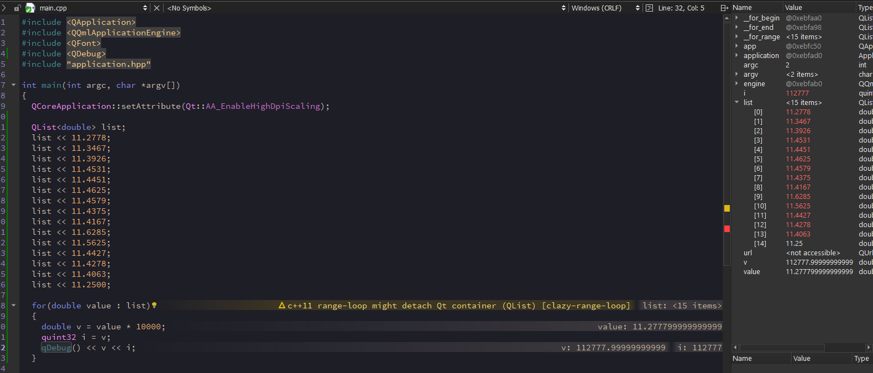Open the main.cpp open-documents dropdown
The width and height of the screenshot is (873, 373).
click(145, 8)
